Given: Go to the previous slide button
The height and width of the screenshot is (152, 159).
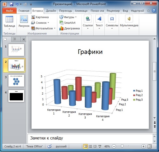Looking at the screenshot, I should pyautogui.click(x=155, y=123).
